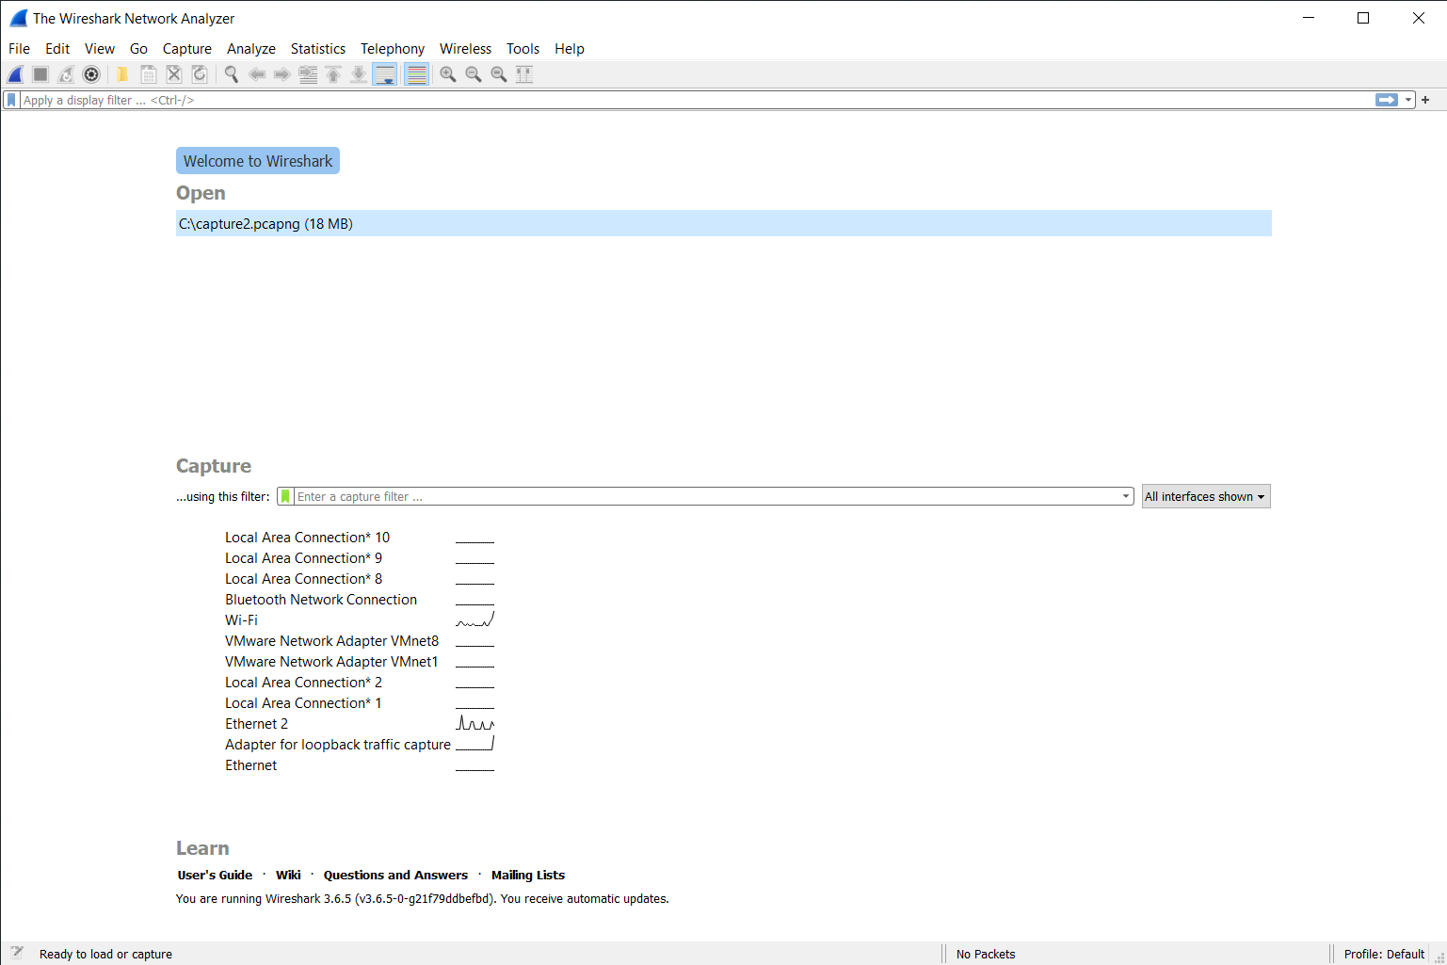Viewport: 1447px width, 965px height.
Task: Click the Profile: Default status bar entry
Action: pyautogui.click(x=1384, y=954)
